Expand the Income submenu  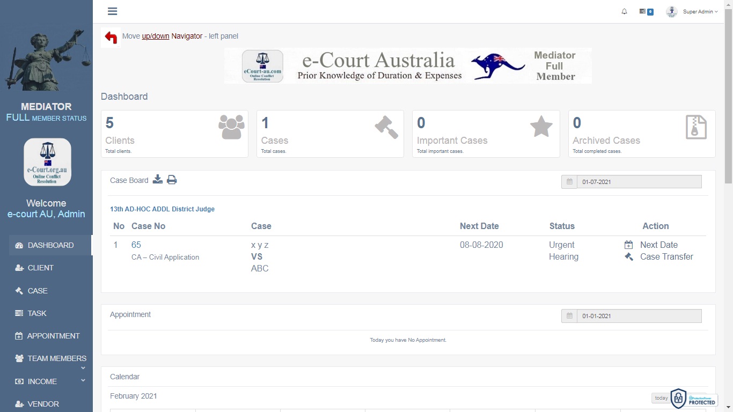point(83,380)
